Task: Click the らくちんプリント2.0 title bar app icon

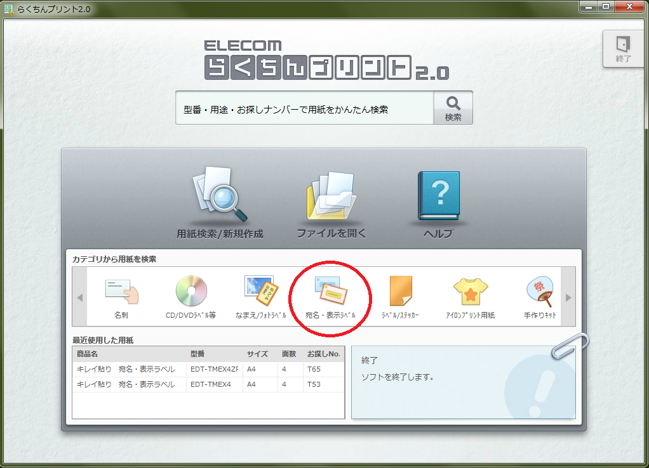Action: tap(8, 9)
